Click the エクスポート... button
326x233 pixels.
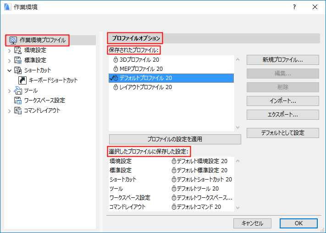(283, 115)
